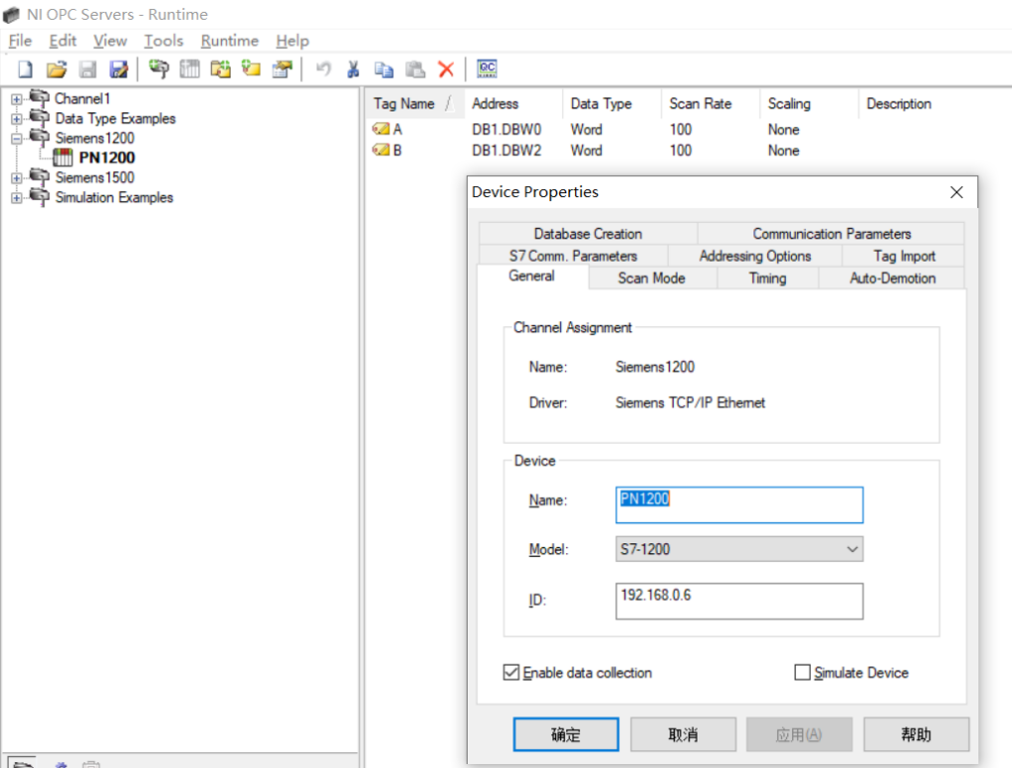The width and height of the screenshot is (1012, 768).
Task: Click the New Channel toolbar icon
Action: pos(159,70)
